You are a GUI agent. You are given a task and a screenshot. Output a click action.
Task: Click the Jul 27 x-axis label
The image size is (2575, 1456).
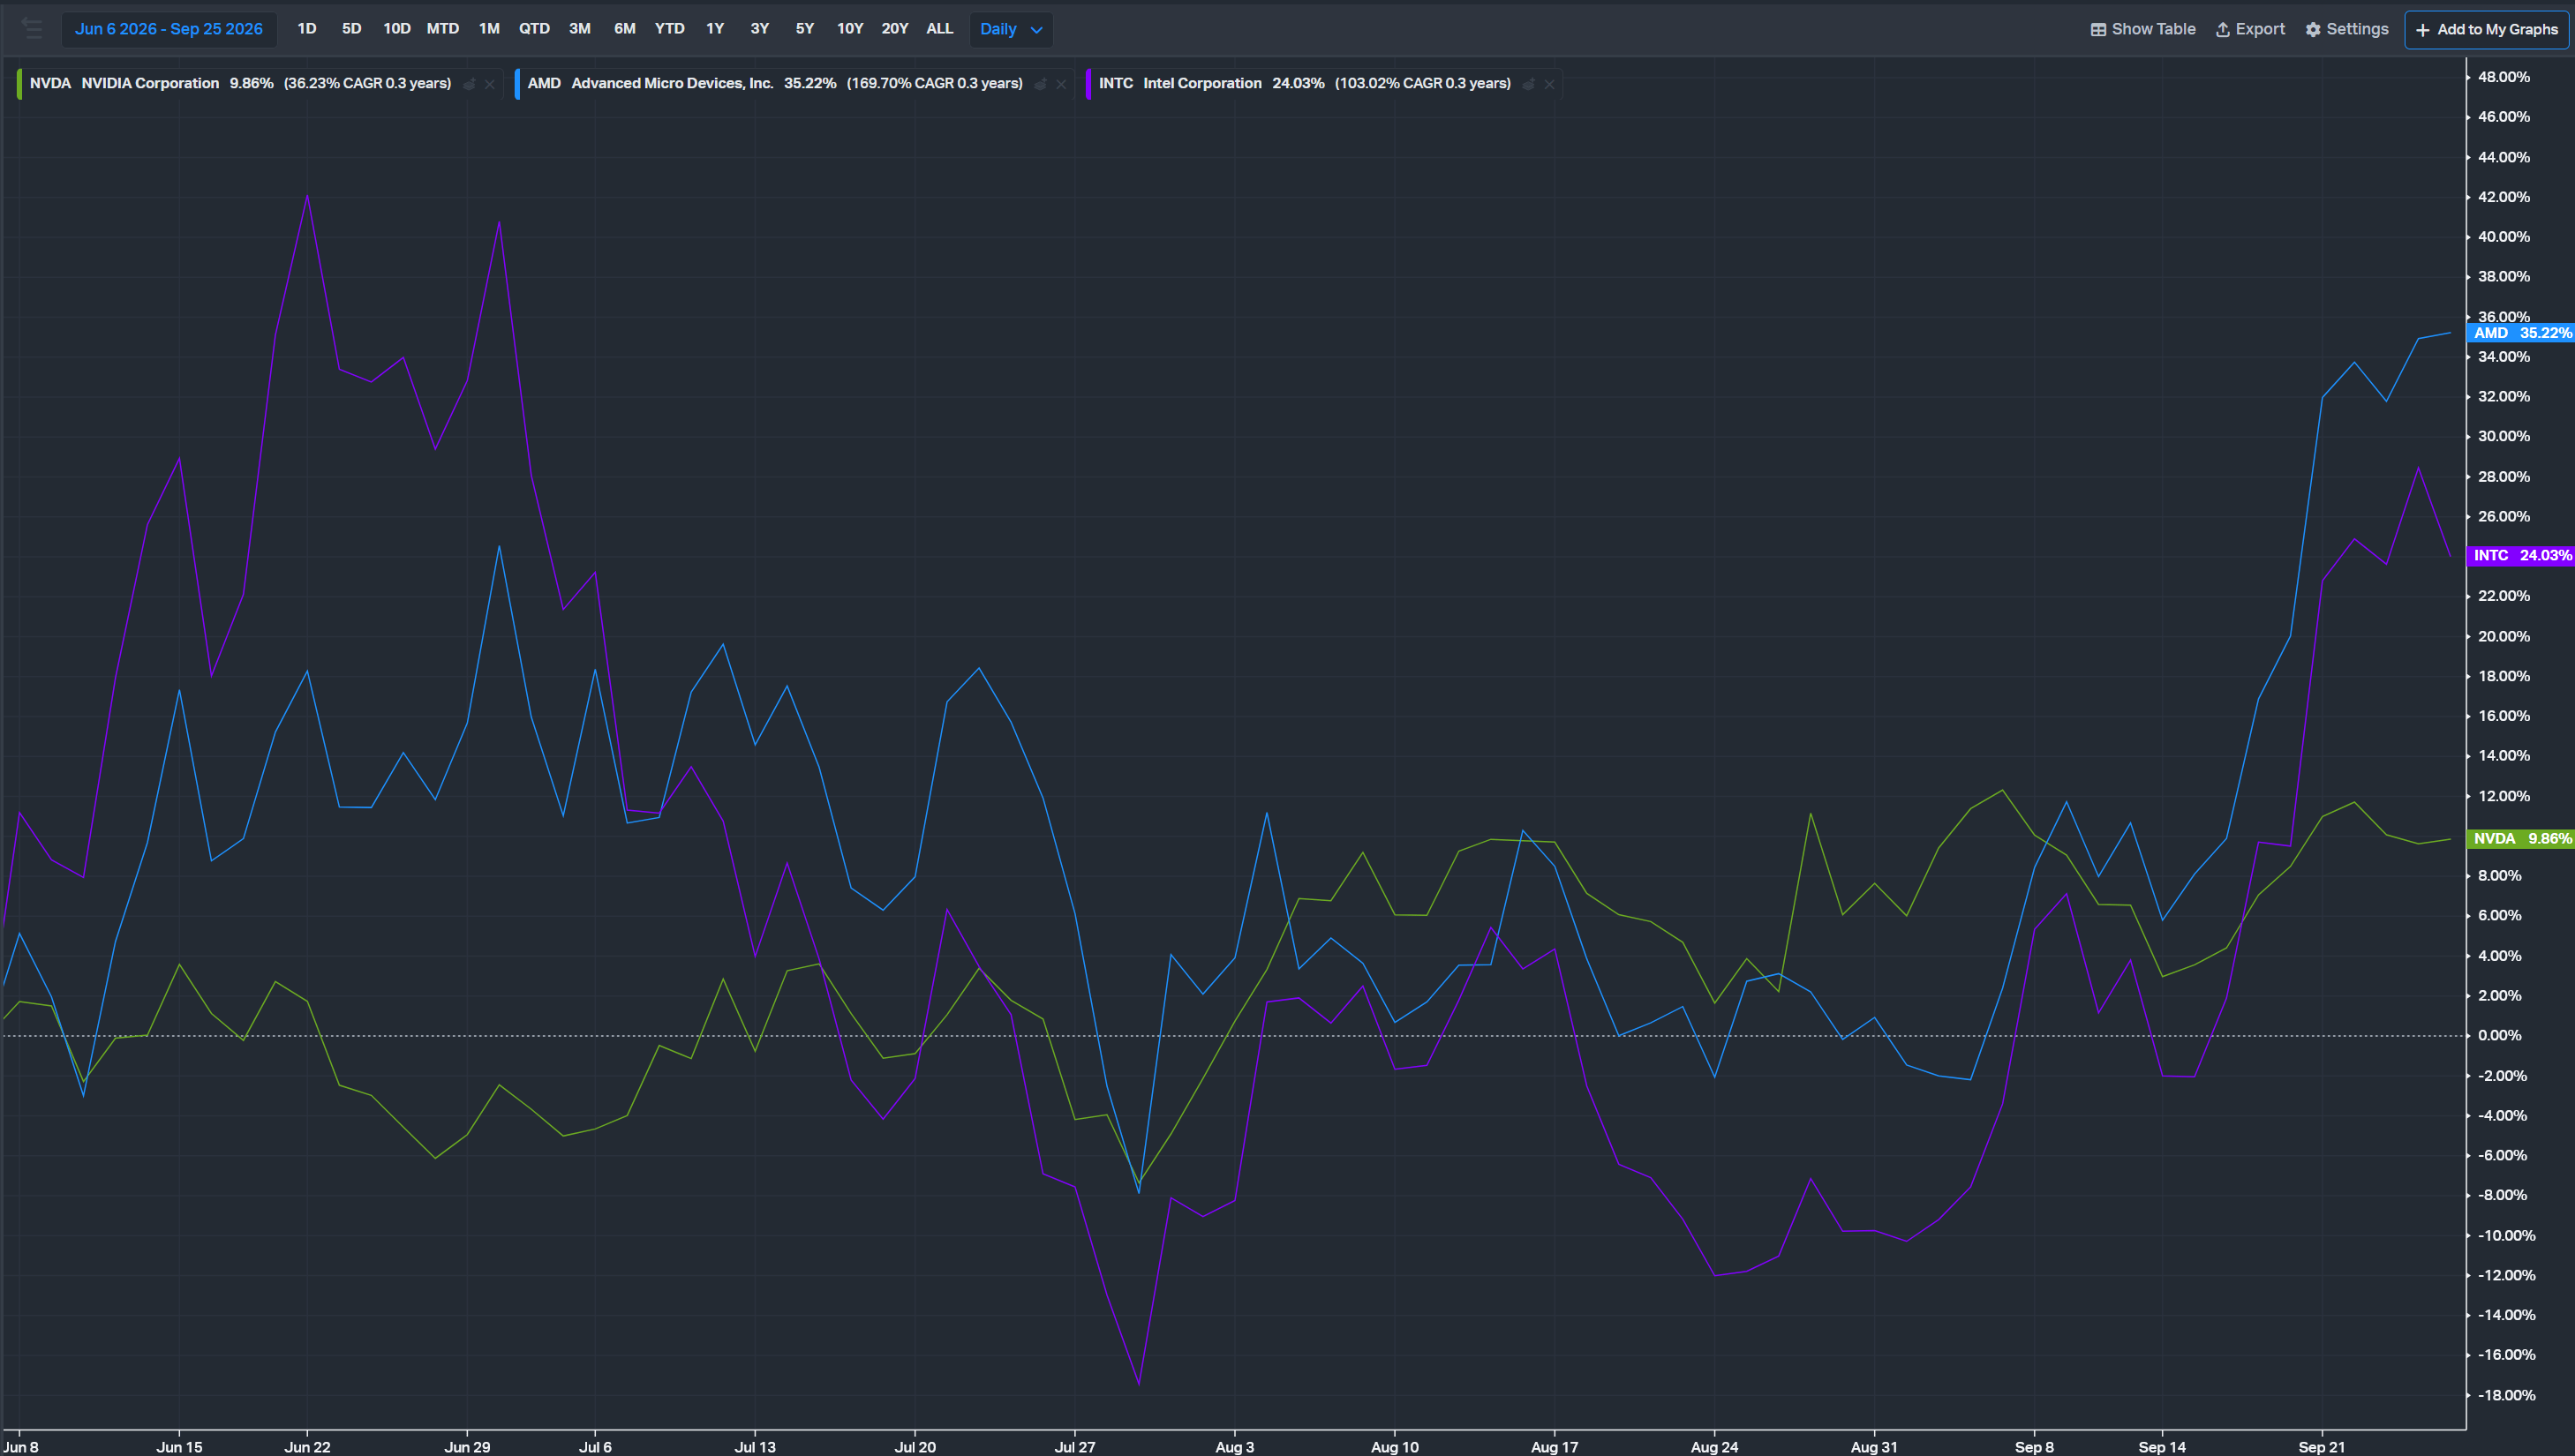pos(1074,1447)
